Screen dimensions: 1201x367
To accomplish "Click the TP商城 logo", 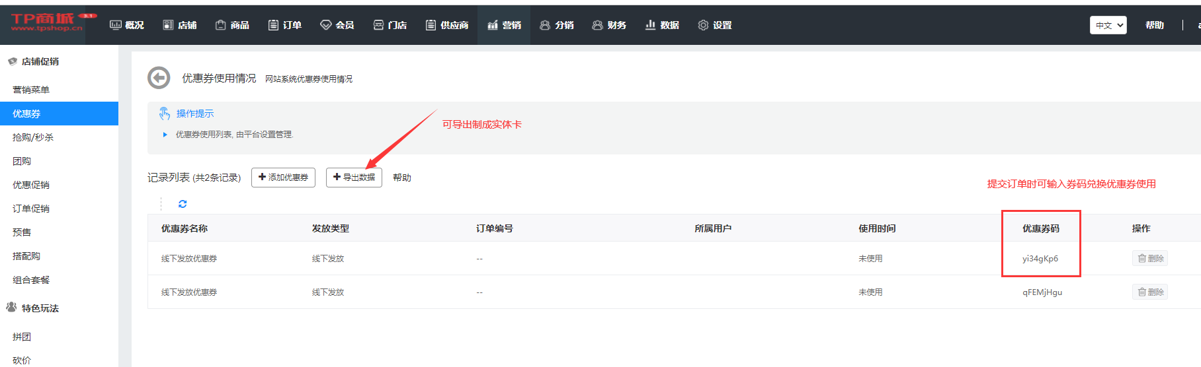I will click(x=46, y=22).
